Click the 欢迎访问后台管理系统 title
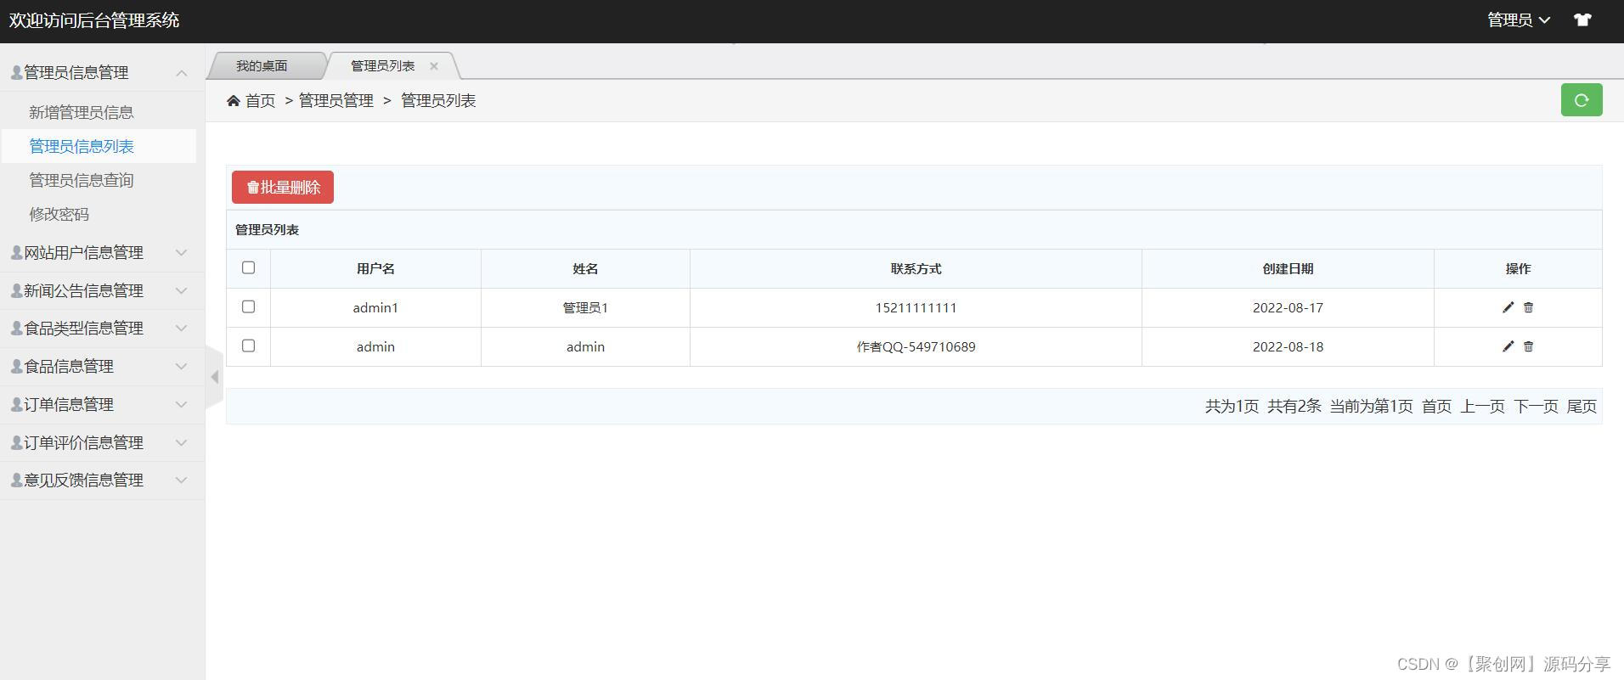This screenshot has height=680, width=1624. 94,20
